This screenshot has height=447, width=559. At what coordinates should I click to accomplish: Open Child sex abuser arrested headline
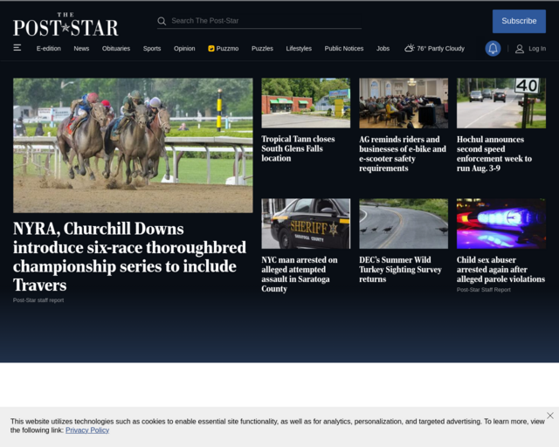(x=500, y=270)
